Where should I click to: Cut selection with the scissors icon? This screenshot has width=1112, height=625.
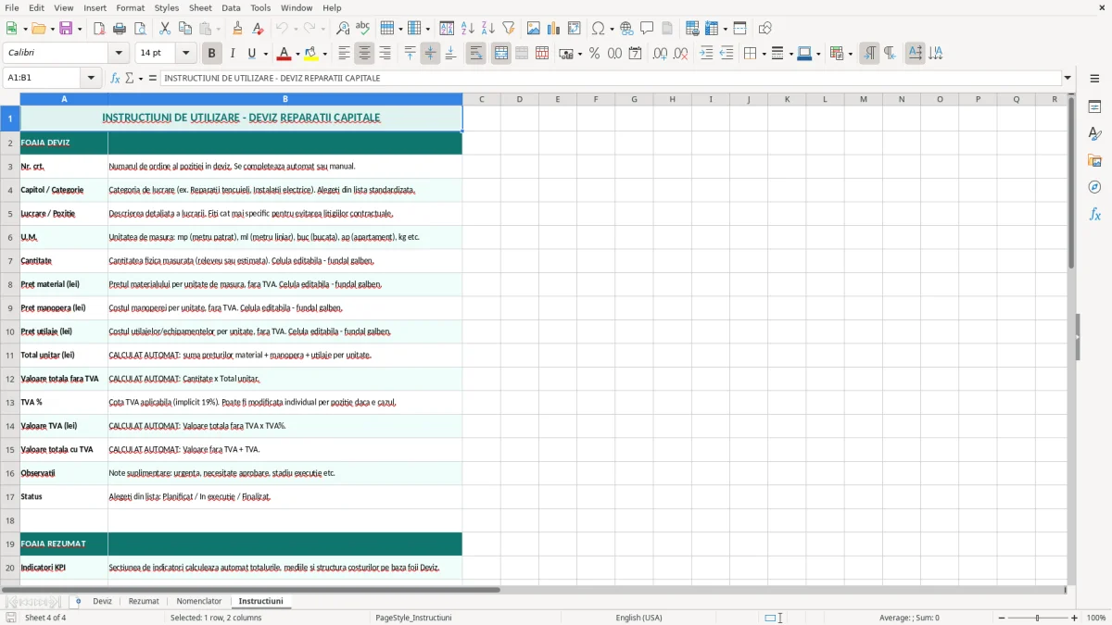(x=164, y=29)
